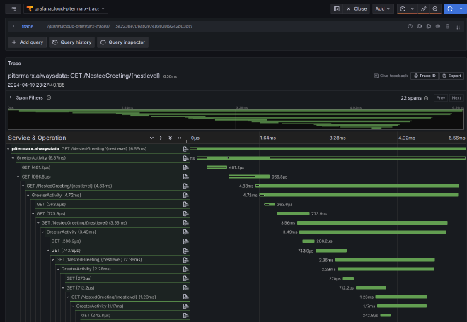Click the Export trace button
The image size is (467, 322).
pos(451,76)
